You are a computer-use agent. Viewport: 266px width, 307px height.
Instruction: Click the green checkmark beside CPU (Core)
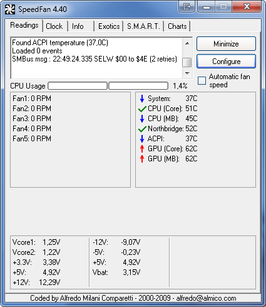coord(142,109)
